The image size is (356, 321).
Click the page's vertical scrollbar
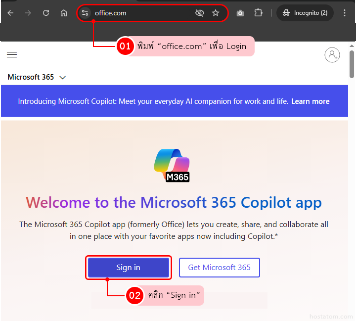[352, 64]
